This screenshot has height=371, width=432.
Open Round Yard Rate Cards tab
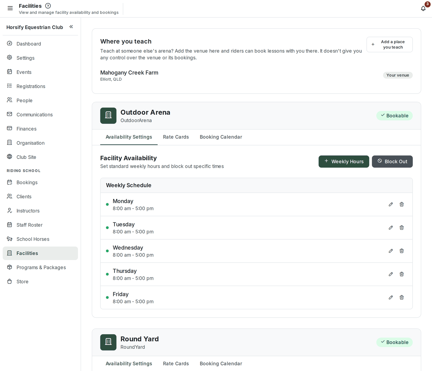pyautogui.click(x=176, y=363)
